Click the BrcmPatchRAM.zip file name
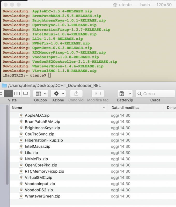Viewport: 176px width, 207px height. 42,122
